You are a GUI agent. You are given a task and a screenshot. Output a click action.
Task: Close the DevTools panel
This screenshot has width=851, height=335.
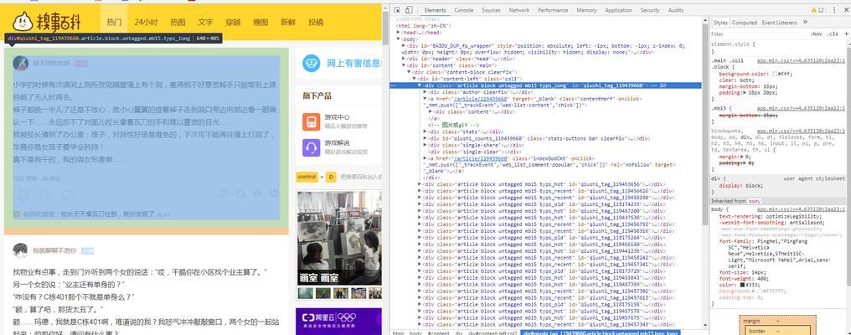click(844, 10)
